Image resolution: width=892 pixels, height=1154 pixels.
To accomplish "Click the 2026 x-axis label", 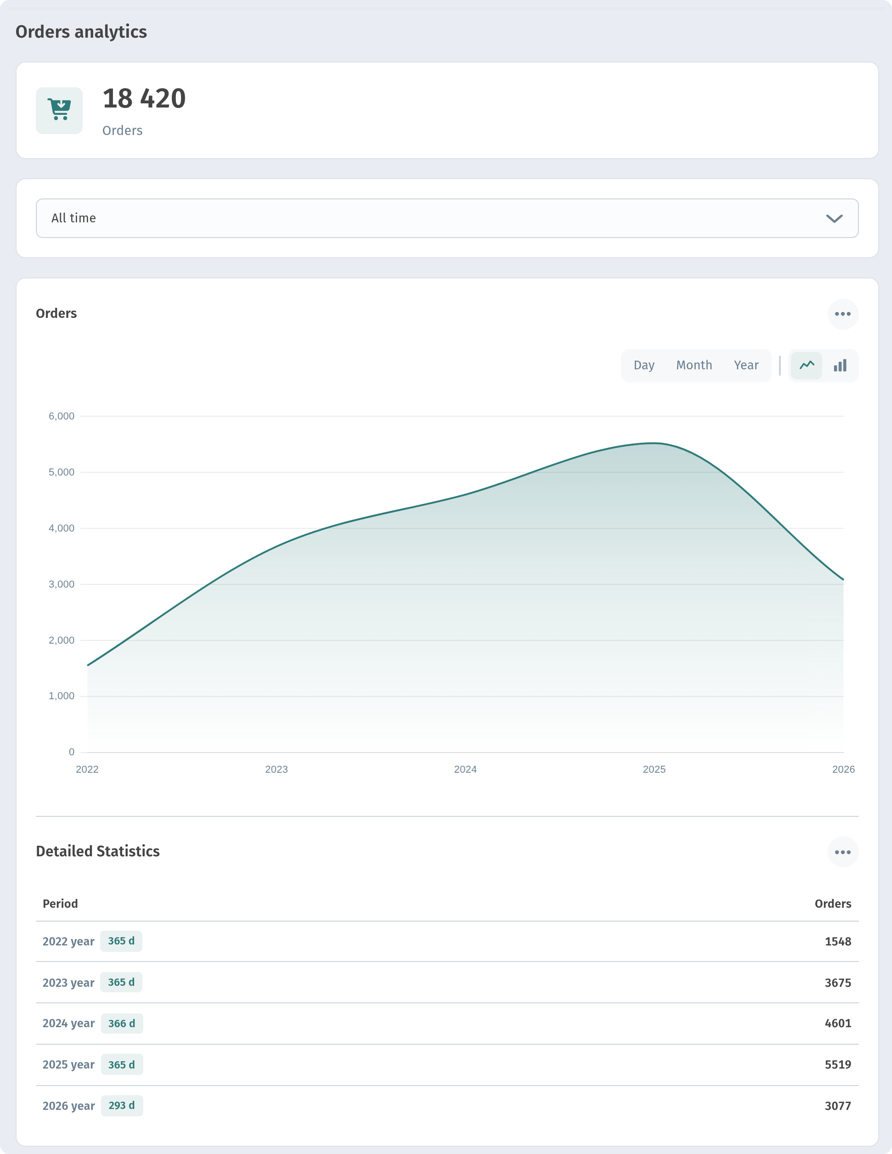I will 843,769.
